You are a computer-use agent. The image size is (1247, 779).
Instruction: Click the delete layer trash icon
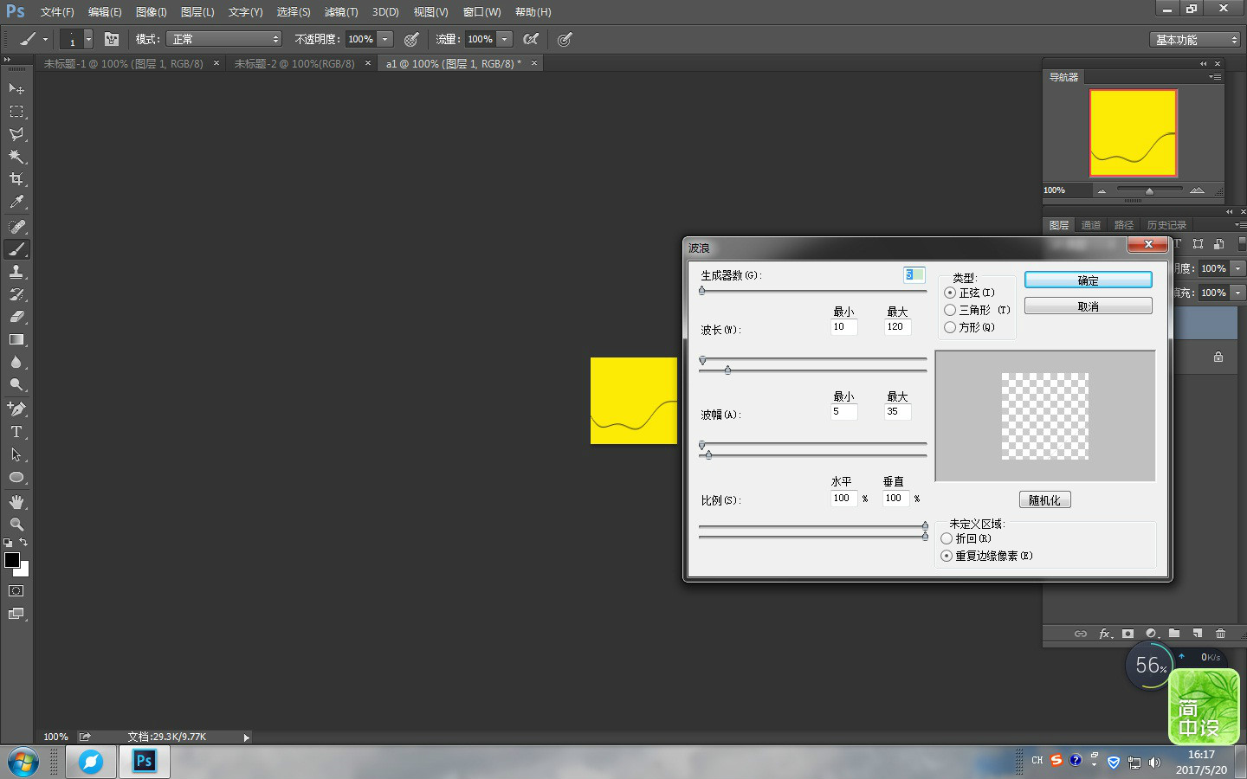pyautogui.click(x=1220, y=634)
